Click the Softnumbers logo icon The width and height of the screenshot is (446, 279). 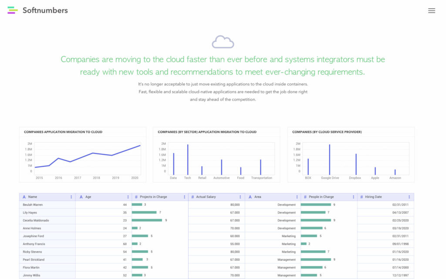[x=13, y=10]
